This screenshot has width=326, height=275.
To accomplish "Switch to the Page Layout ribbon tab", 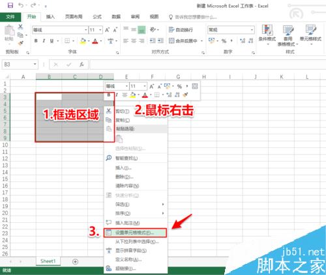I will 74,17.
